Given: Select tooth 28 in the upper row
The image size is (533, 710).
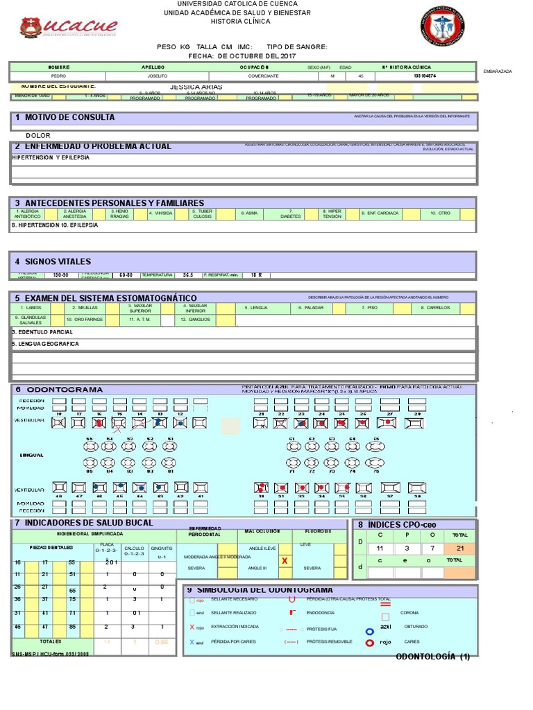Looking at the screenshot, I should point(414,423).
